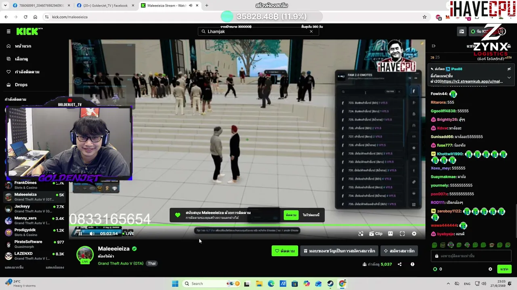Click มอบของขวัญเป็นการสมัครสมาชิก gift button
517x290 pixels.
pyautogui.click(x=339, y=251)
